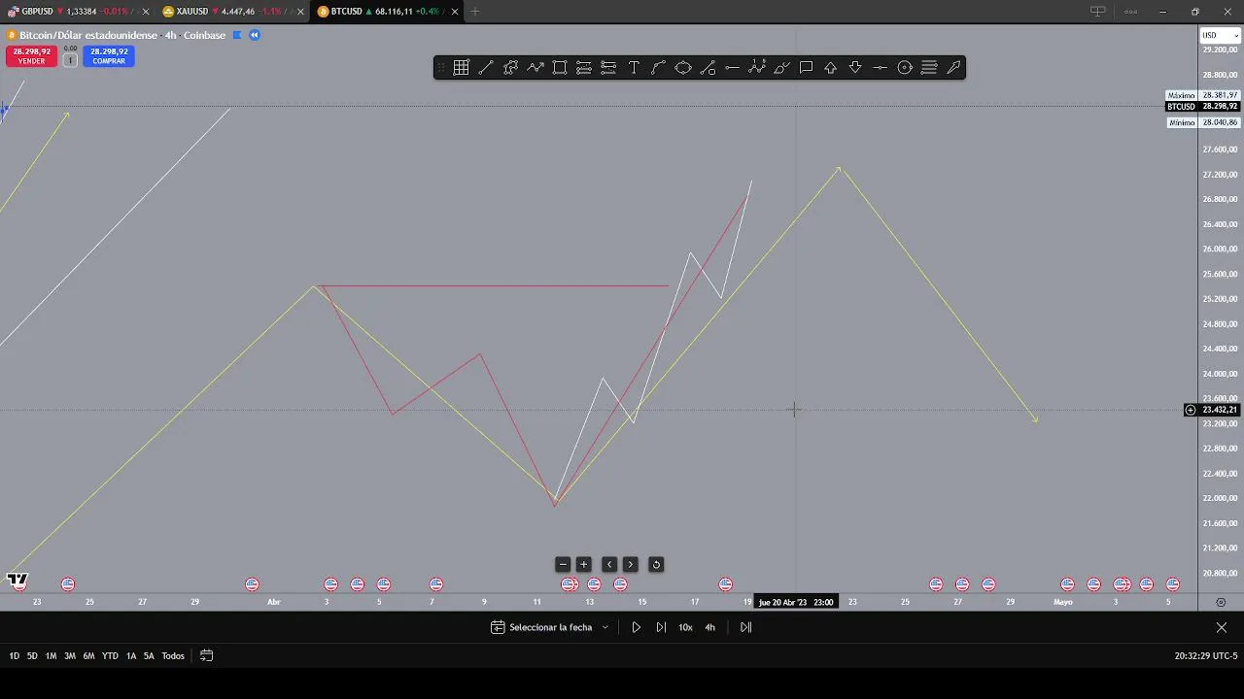Select the grid table tool in floating toolbar

click(461, 67)
